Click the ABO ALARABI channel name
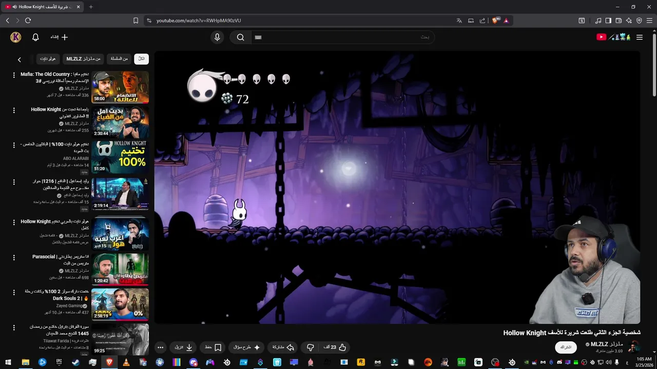This screenshot has height=369, width=657. [76, 158]
